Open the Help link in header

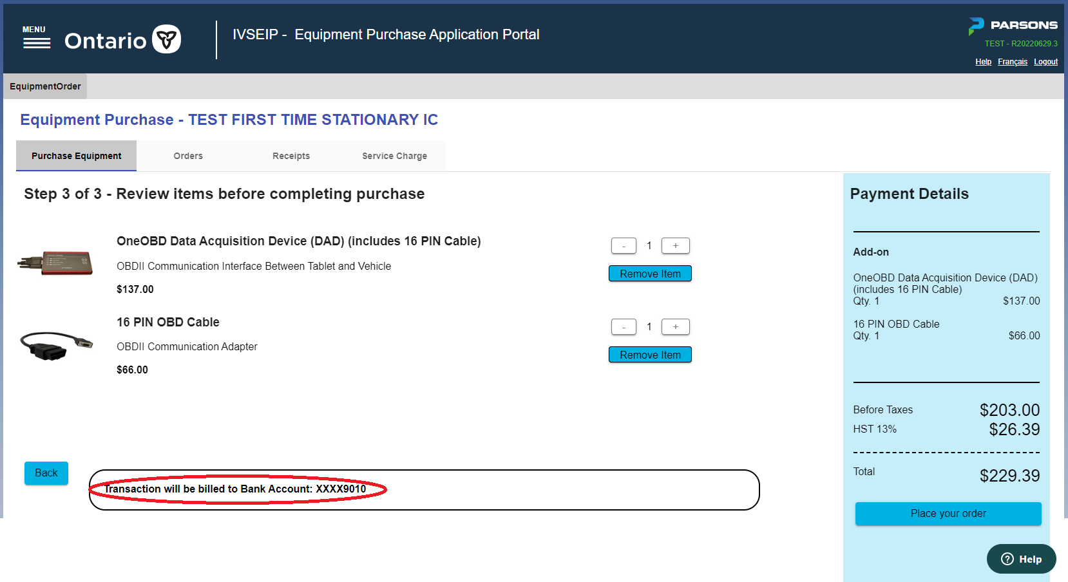(983, 62)
